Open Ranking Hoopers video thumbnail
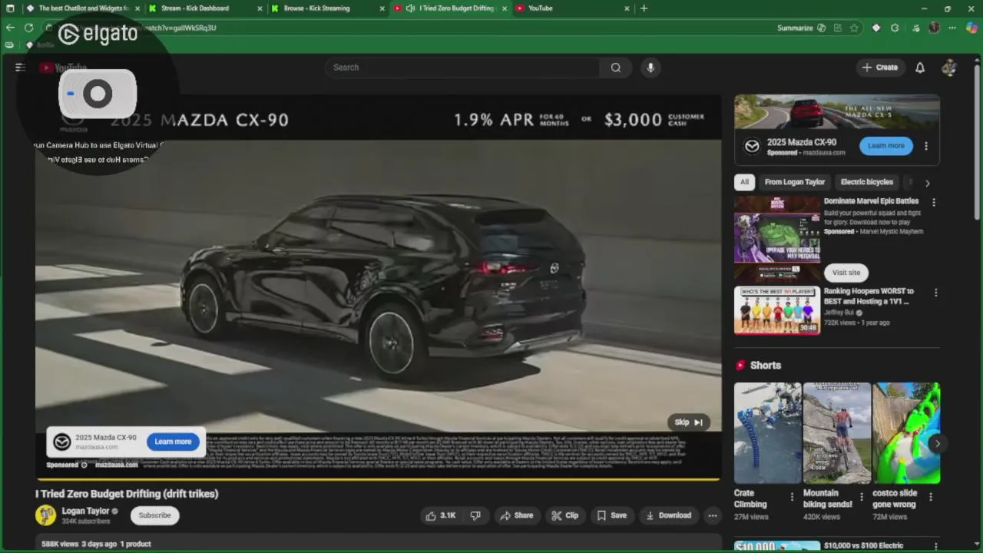 (777, 310)
